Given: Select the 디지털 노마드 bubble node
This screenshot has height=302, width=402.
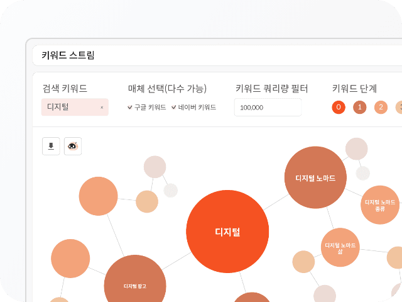Looking at the screenshot, I should click(315, 177).
